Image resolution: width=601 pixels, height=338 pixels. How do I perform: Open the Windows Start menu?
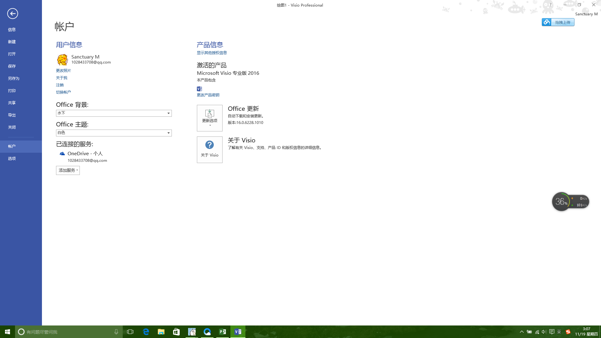(x=8, y=332)
